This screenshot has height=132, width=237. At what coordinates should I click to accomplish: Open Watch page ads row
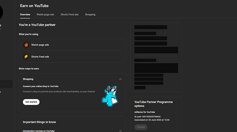(72, 45)
